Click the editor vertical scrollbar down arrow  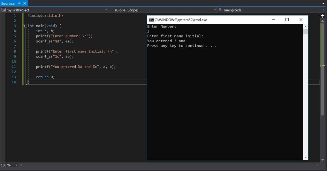323,160
